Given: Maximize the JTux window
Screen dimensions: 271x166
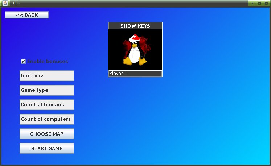Looking at the screenshot, I should coord(259,3).
